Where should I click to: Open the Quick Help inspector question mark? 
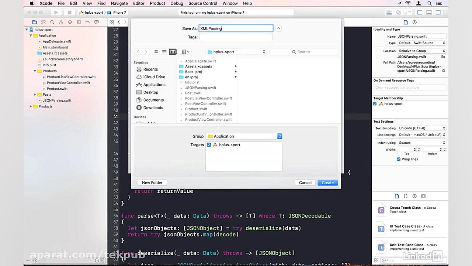point(414,22)
